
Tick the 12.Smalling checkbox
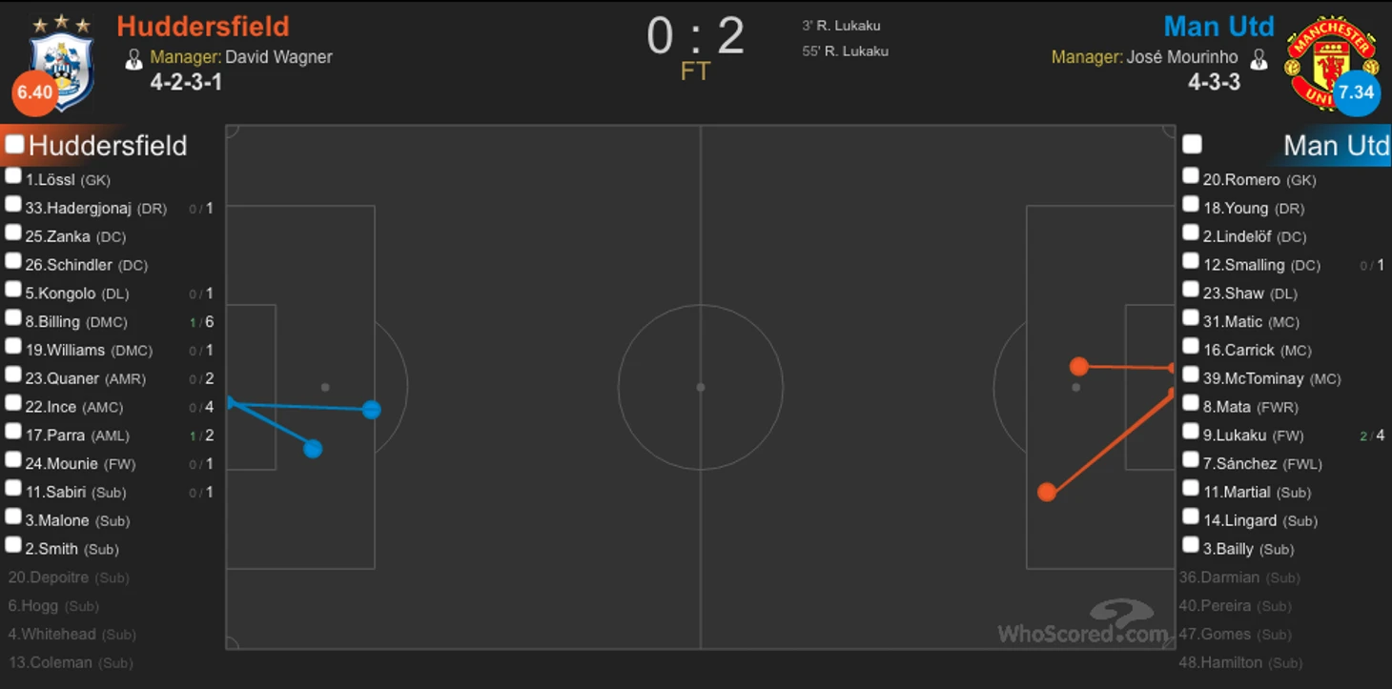[1191, 261]
